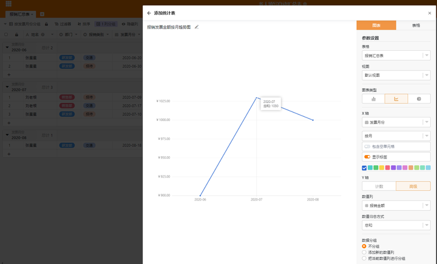This screenshot has height=264, width=437.
Task: Pick the yellow color swatch
Action: click(382, 168)
